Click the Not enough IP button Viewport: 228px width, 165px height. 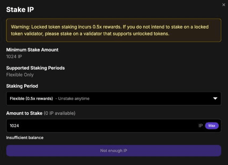click(x=114, y=151)
